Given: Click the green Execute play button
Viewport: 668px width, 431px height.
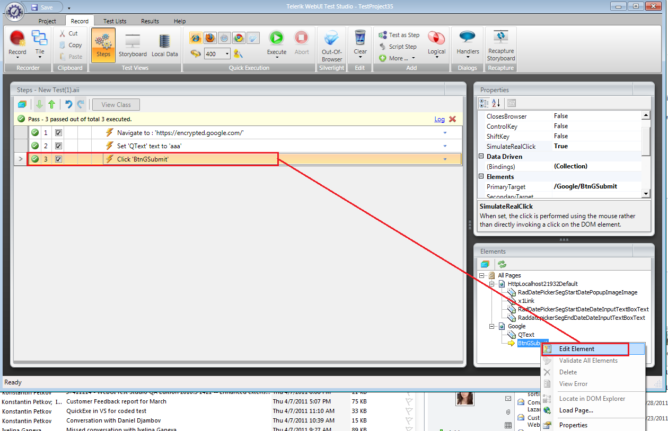Looking at the screenshot, I should coord(276,38).
